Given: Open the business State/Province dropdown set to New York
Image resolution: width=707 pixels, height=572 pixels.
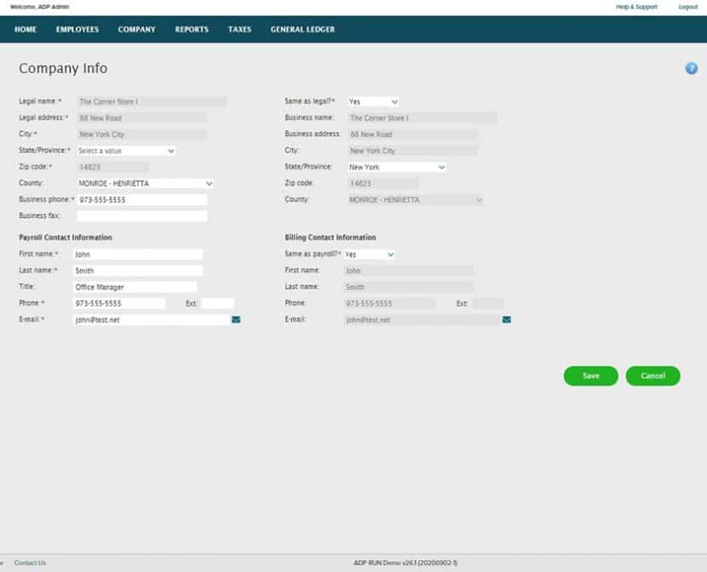Looking at the screenshot, I should 397,167.
